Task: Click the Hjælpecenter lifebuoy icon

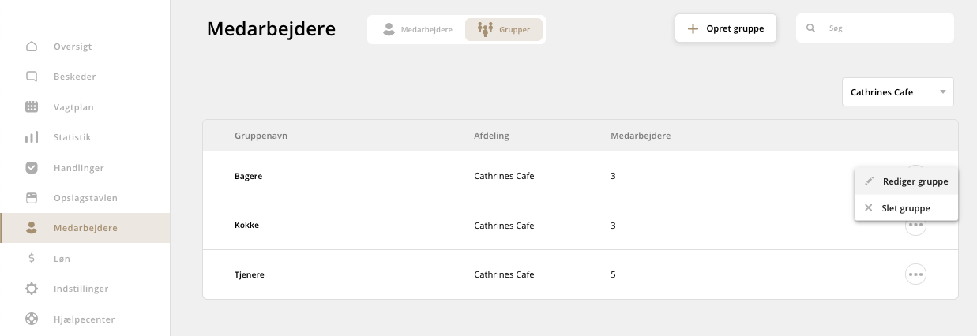Action: point(32,319)
